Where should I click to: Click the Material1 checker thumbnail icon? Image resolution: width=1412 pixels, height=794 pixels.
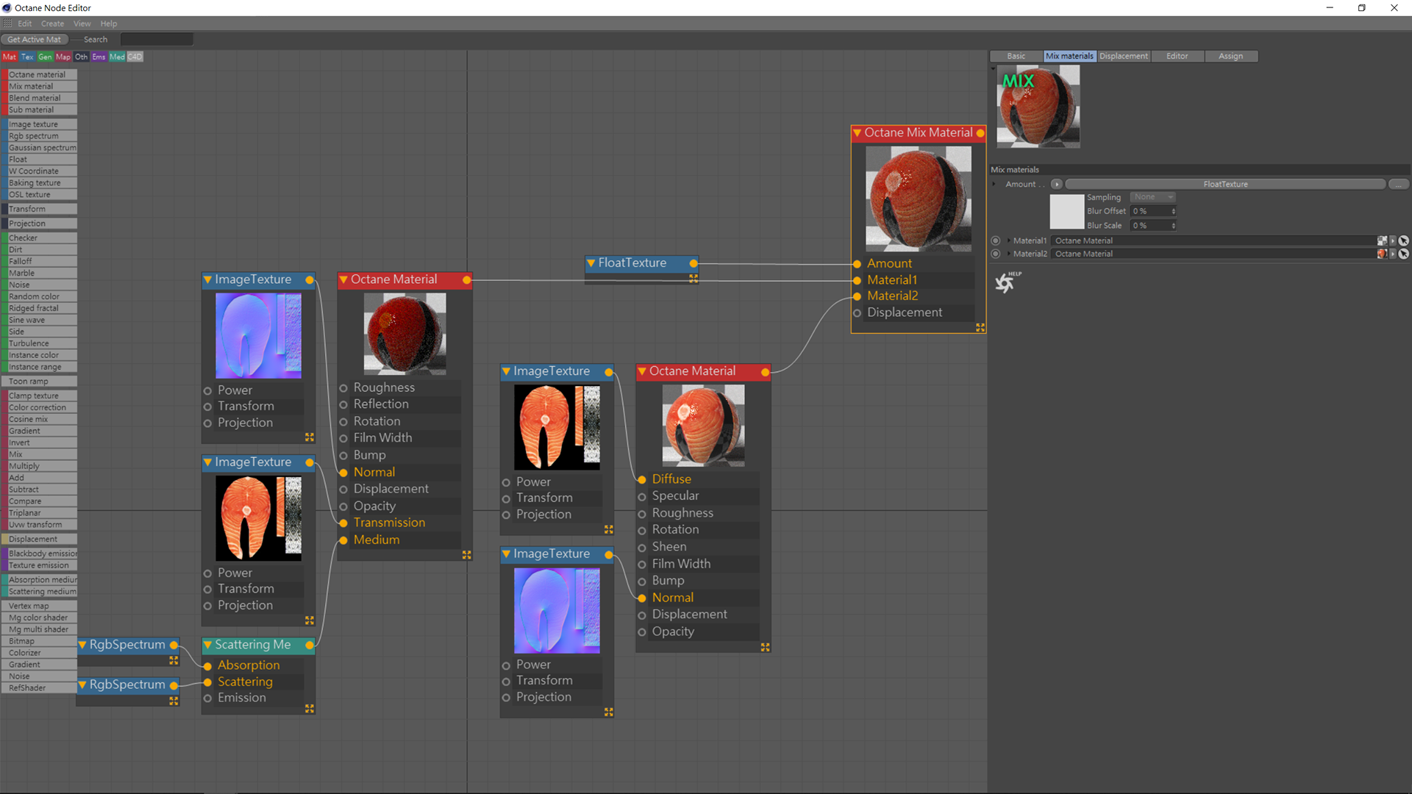pos(1382,240)
